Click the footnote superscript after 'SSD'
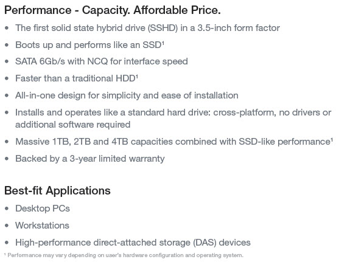The width and height of the screenshot is (353, 262). point(163,43)
